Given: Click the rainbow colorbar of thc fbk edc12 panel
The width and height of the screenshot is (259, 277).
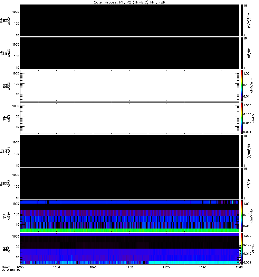Looking at the screenshot, I should [x=242, y=216].
